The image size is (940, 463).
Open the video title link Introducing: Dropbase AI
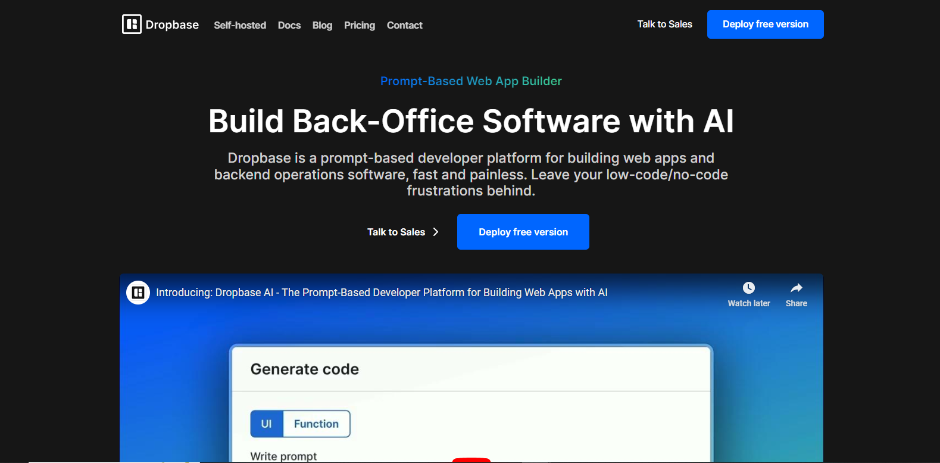382,293
